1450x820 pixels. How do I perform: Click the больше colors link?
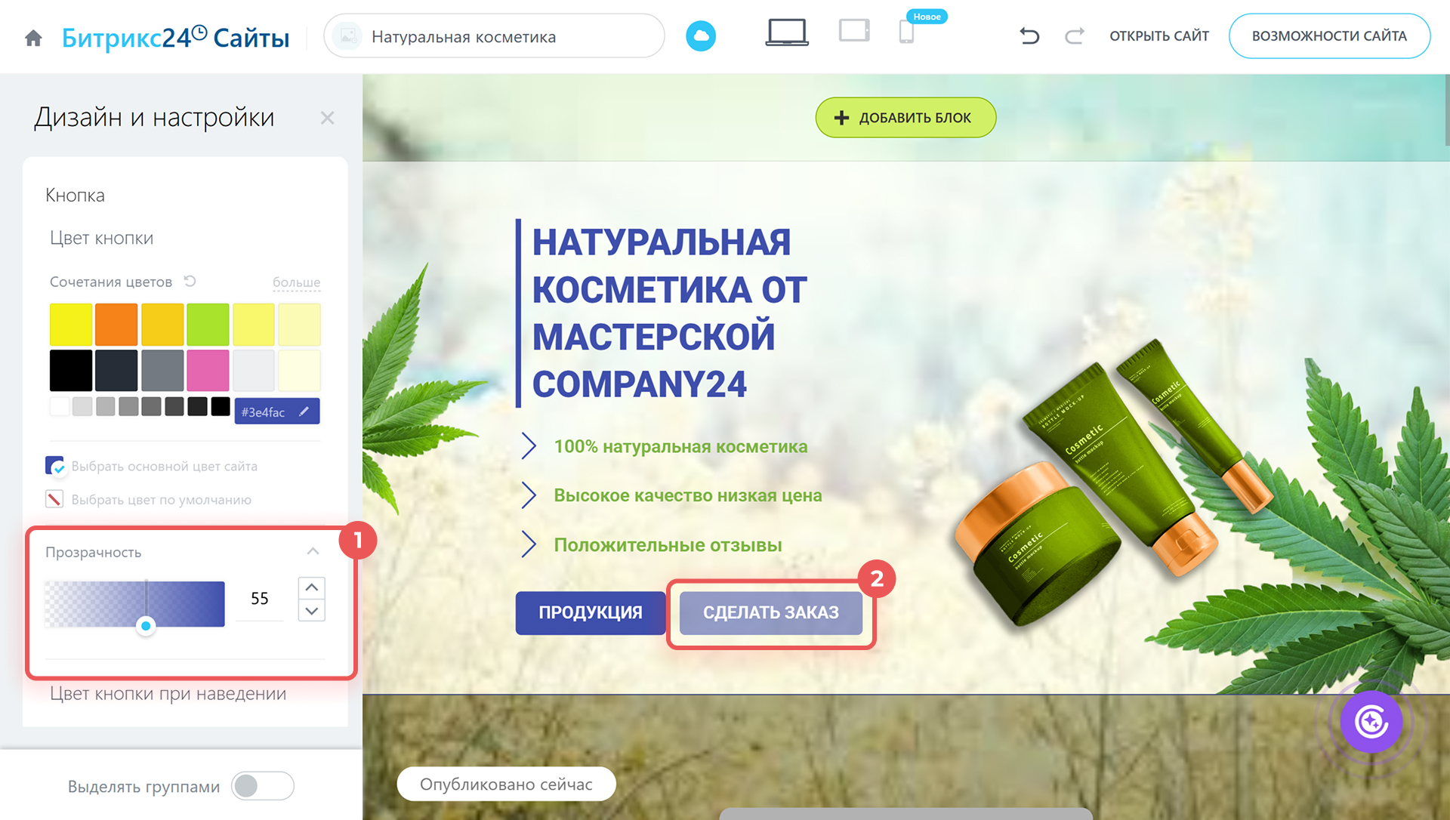point(296,282)
